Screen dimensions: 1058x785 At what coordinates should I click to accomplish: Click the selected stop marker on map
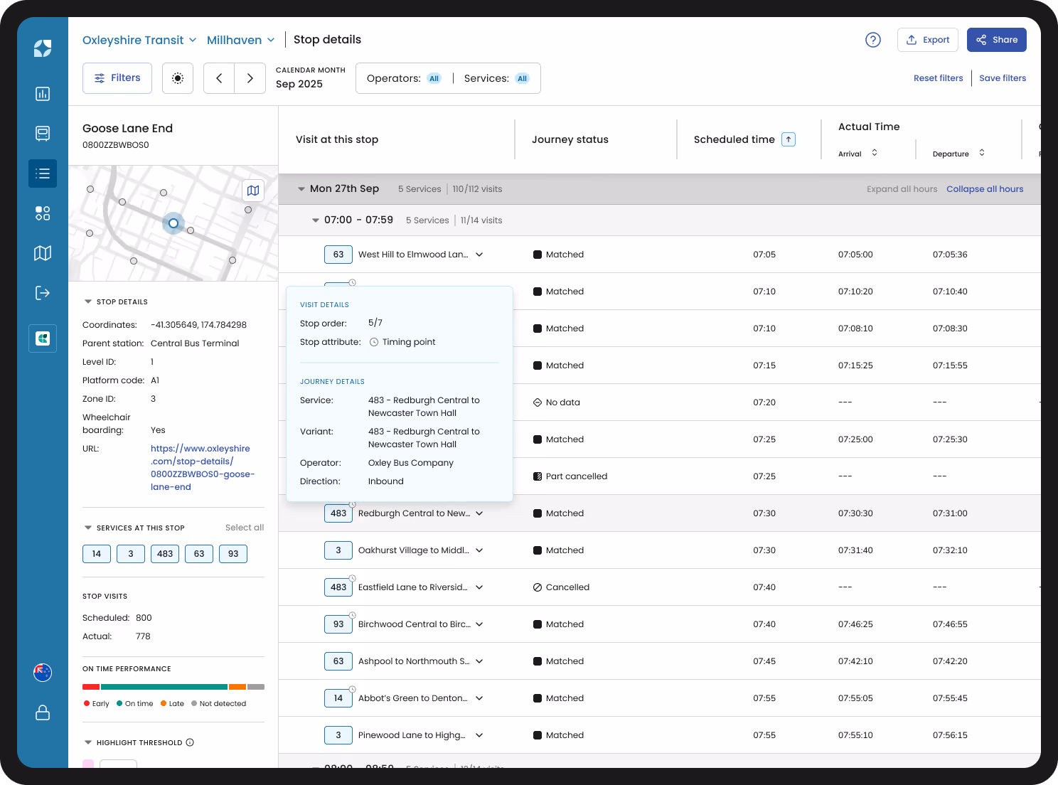[173, 223]
